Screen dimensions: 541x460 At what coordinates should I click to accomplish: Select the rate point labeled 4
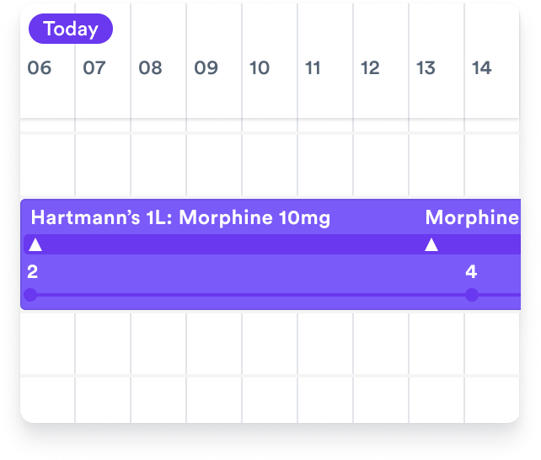pos(472,295)
